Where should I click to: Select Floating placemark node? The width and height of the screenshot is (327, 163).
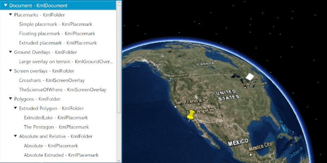point(57,33)
